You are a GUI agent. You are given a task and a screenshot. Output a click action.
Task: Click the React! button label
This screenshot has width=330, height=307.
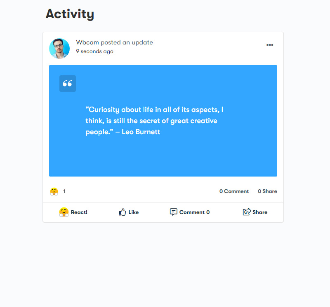(x=79, y=212)
